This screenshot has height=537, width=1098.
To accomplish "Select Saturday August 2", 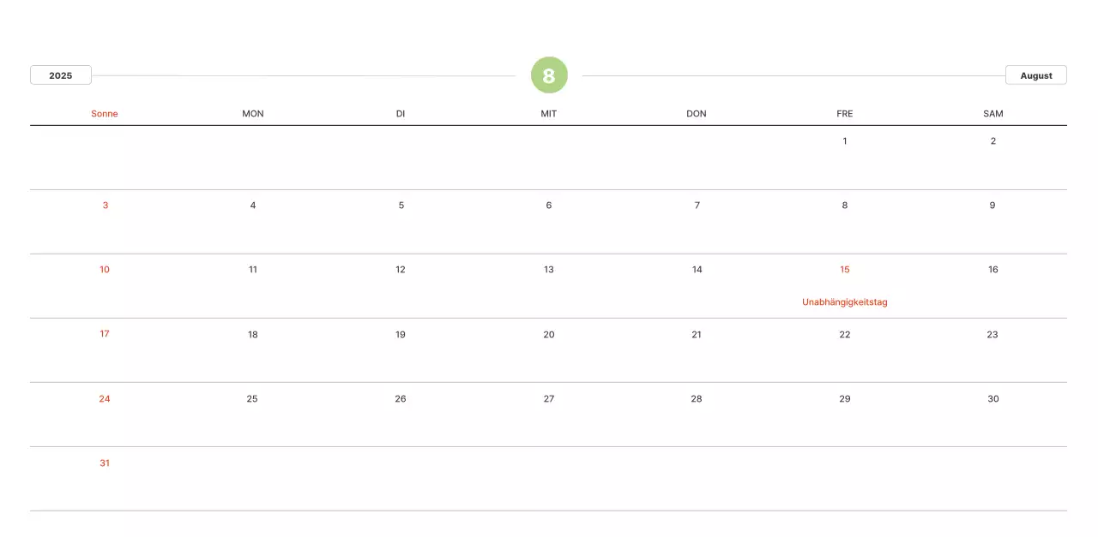I will click(x=992, y=141).
